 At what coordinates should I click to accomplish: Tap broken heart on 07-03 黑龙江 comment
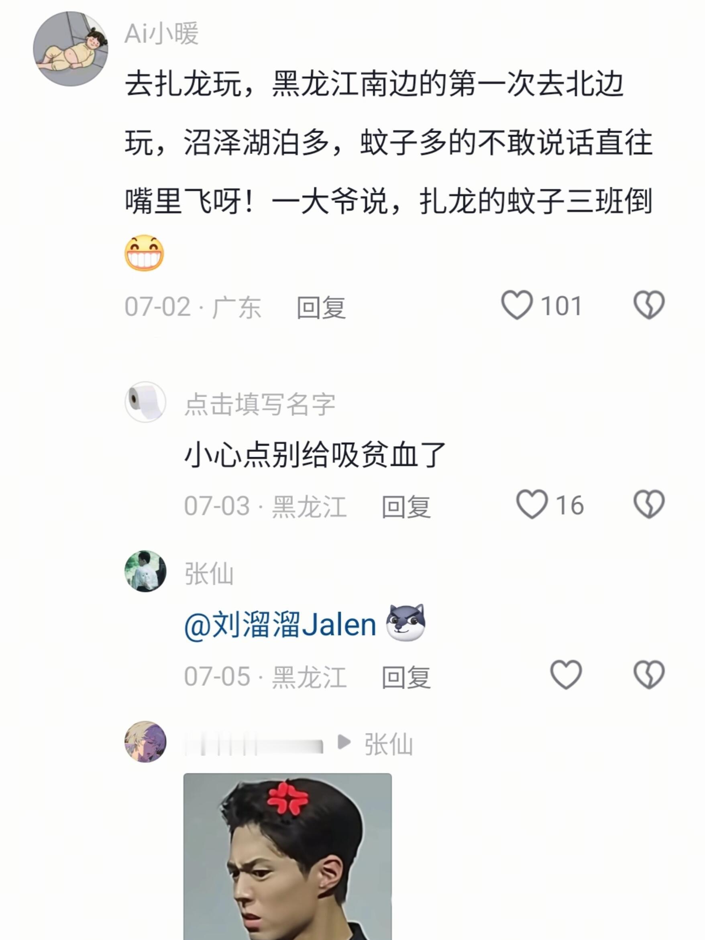649,504
